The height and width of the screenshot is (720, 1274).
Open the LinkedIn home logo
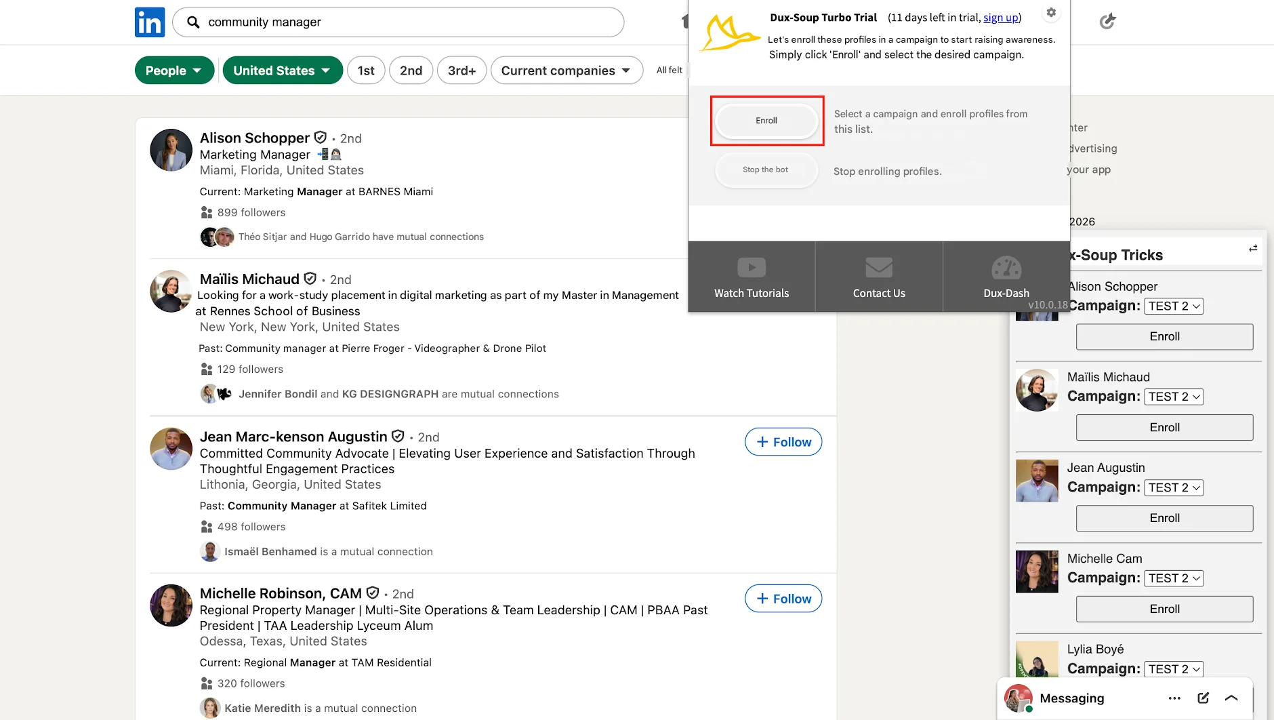(150, 22)
